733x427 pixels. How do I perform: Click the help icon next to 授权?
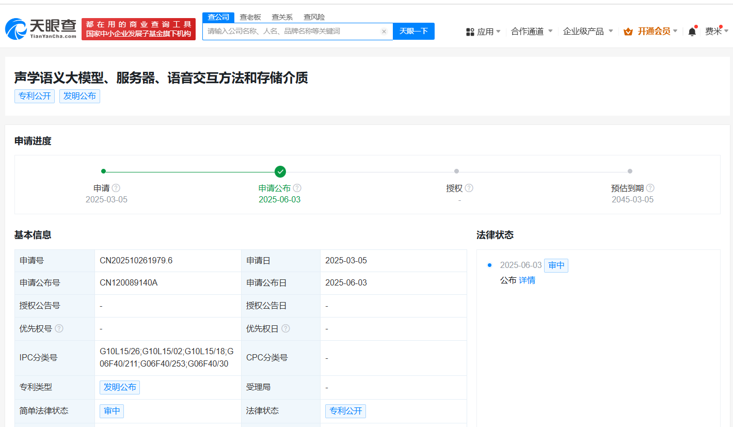469,188
